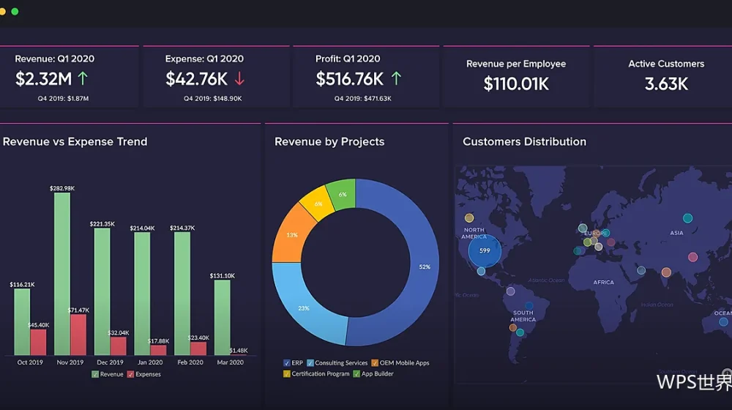Click the red downward arrow beside Expense $42.76K
The width and height of the screenshot is (732, 410).
click(x=239, y=78)
